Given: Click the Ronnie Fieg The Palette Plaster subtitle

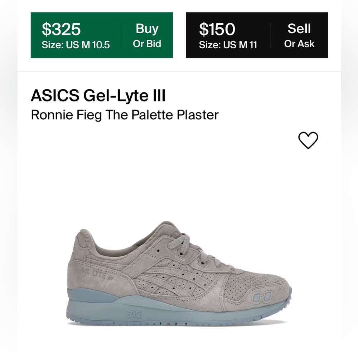Looking at the screenshot, I should click(124, 115).
